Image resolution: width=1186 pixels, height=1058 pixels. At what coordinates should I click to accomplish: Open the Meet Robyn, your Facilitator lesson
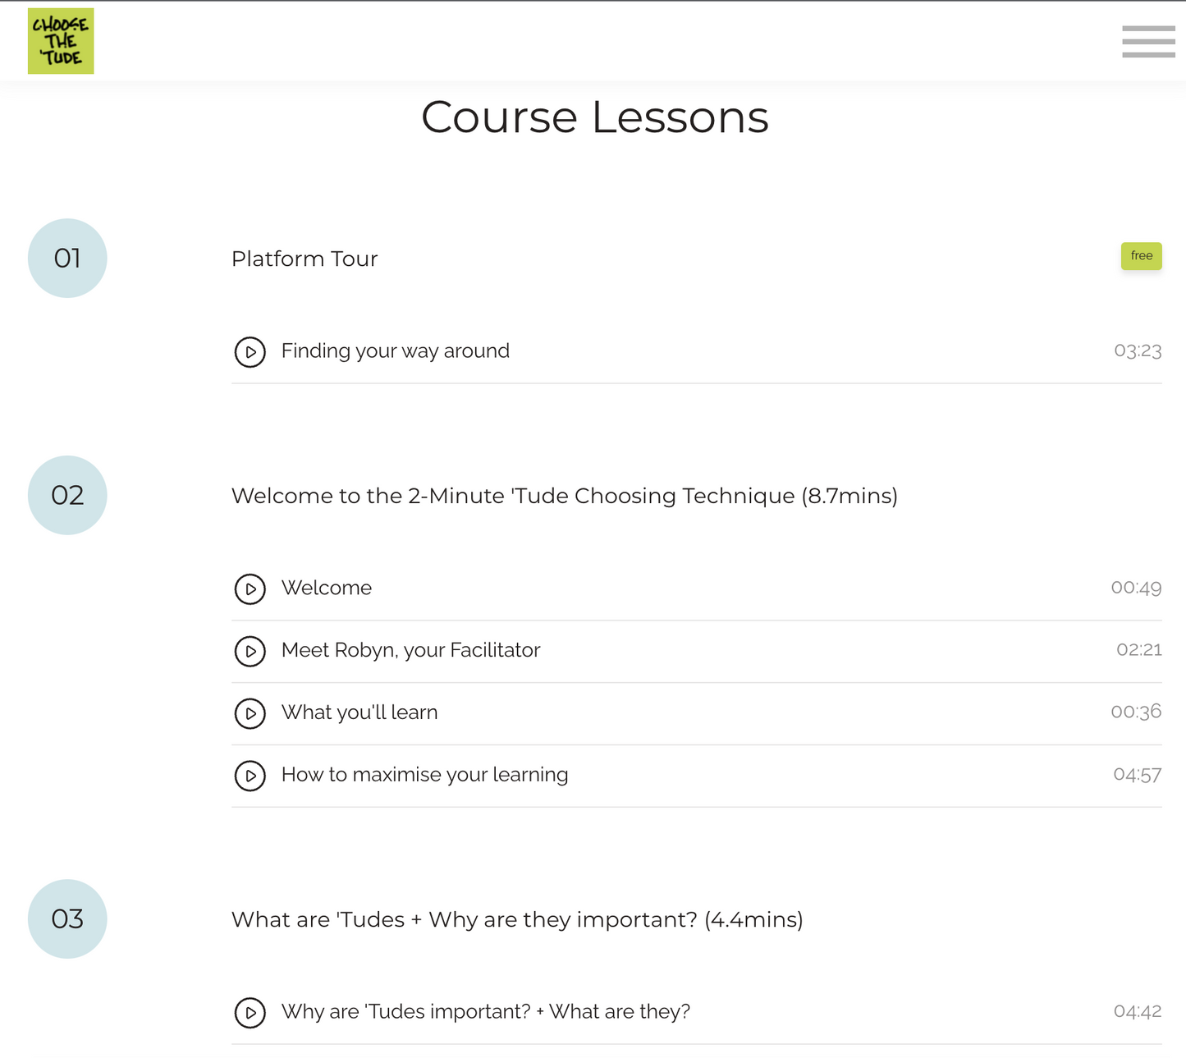click(x=410, y=651)
